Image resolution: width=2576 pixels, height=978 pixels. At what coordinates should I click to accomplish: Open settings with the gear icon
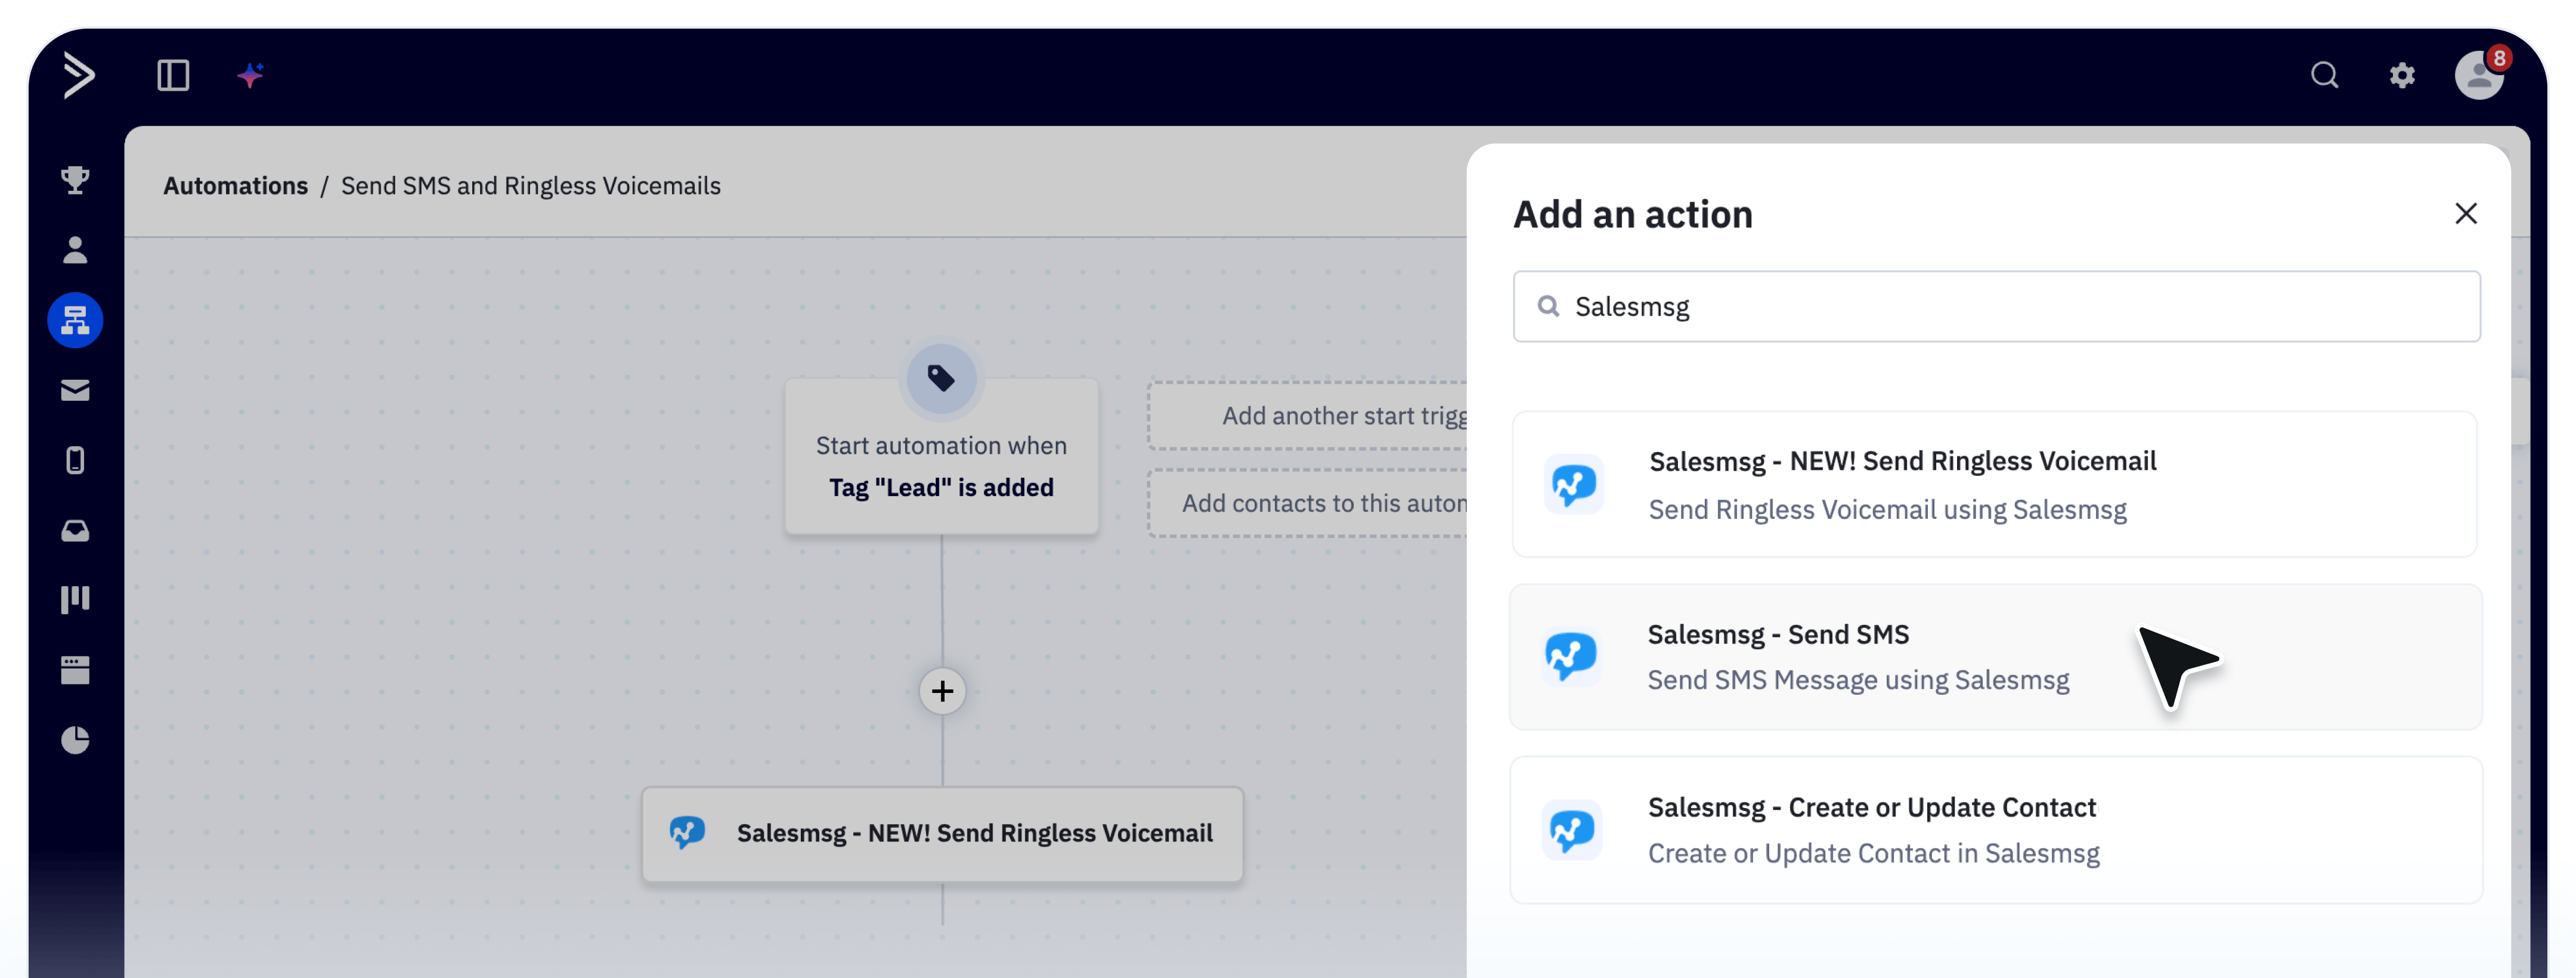coord(2402,75)
